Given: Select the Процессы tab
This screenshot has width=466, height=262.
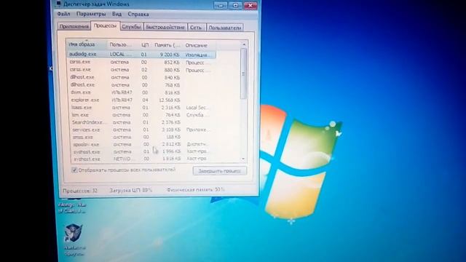Looking at the screenshot, I should [x=105, y=26].
